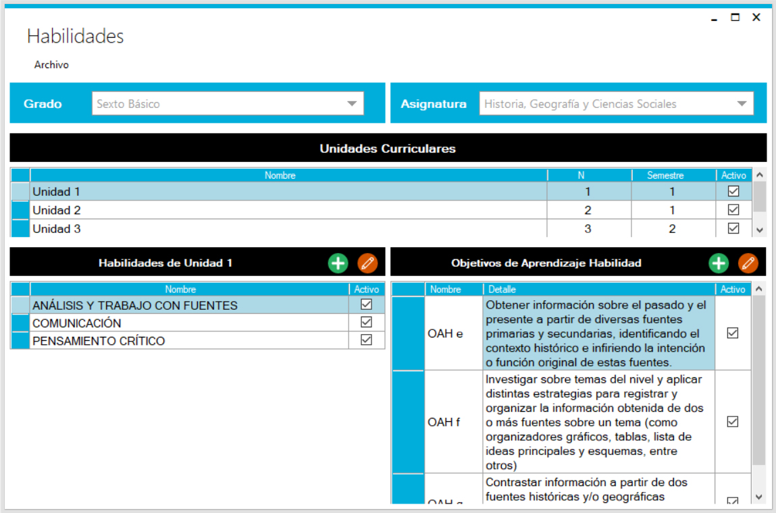Select the OAH e objective name cell
The width and height of the screenshot is (776, 513).
[454, 333]
